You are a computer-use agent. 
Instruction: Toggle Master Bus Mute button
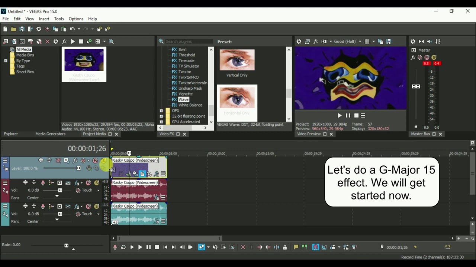427,57
